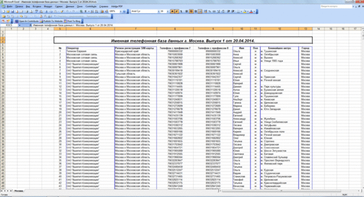Save the workbook with the floppy disk icon
This screenshot has width=364, height=197.
pyautogui.click(x=12, y=11)
